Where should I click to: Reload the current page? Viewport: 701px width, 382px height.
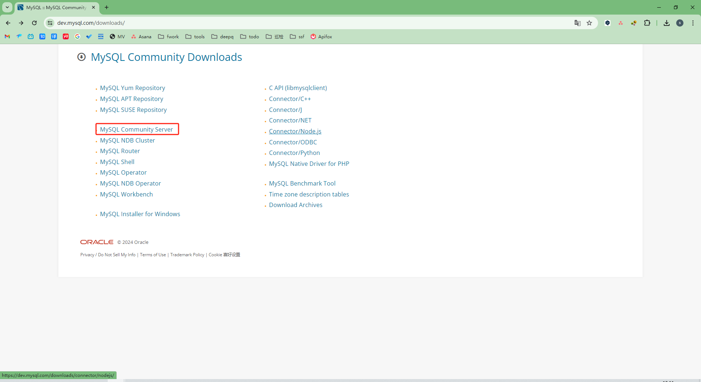click(34, 23)
